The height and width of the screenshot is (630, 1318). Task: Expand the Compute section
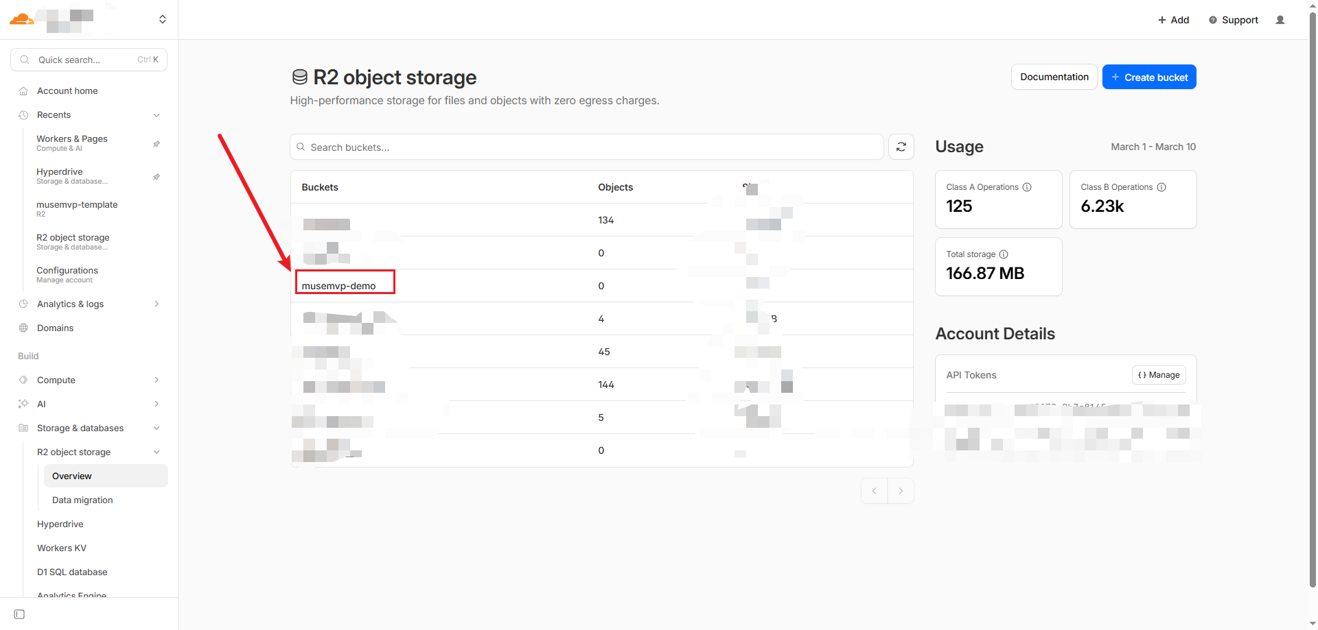157,380
